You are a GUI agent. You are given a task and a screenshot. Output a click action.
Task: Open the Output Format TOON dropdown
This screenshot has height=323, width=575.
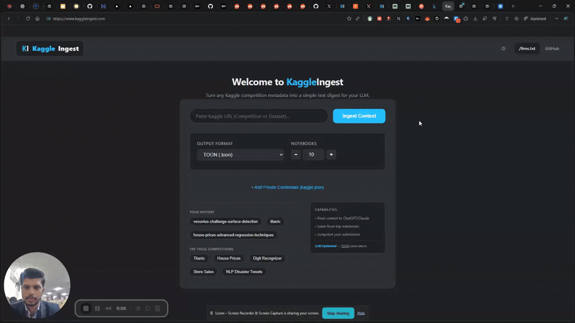coord(240,155)
